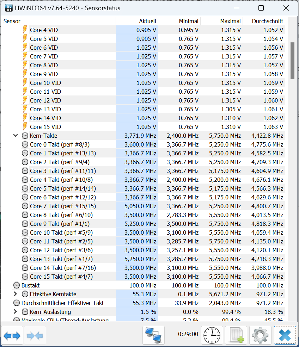The width and height of the screenshot is (299, 347).
Task: Click the clock icon of Core 3 Takt
Action: tap(25, 171)
